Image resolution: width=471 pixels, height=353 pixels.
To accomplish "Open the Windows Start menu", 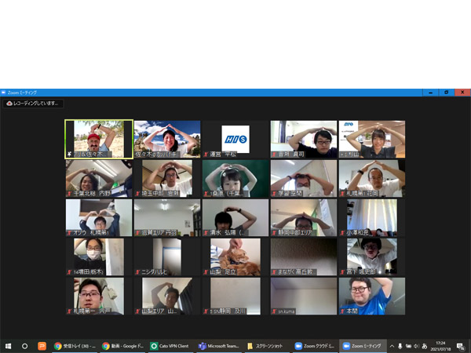I will pos(9,345).
